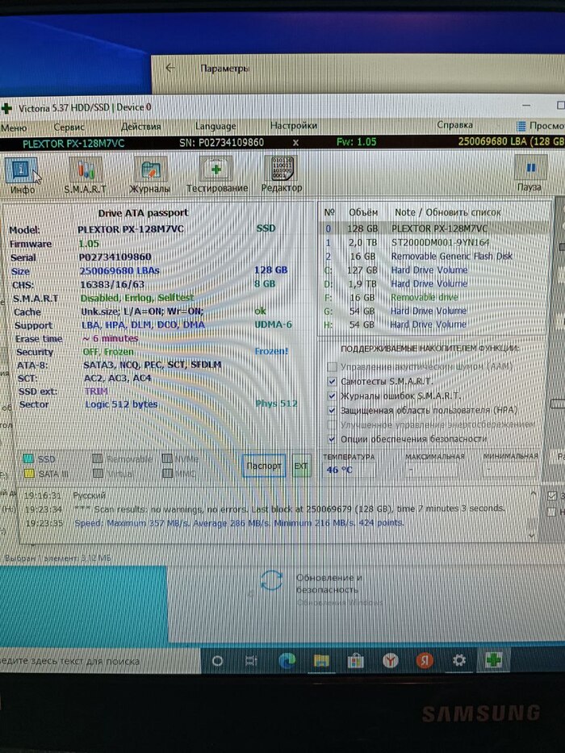
Task: Click the Просмотр item in menu bar
Action: (541, 126)
